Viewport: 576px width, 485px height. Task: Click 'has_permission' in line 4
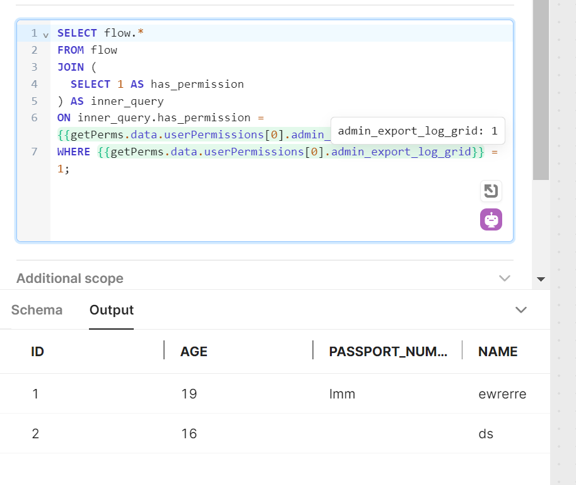click(x=197, y=84)
